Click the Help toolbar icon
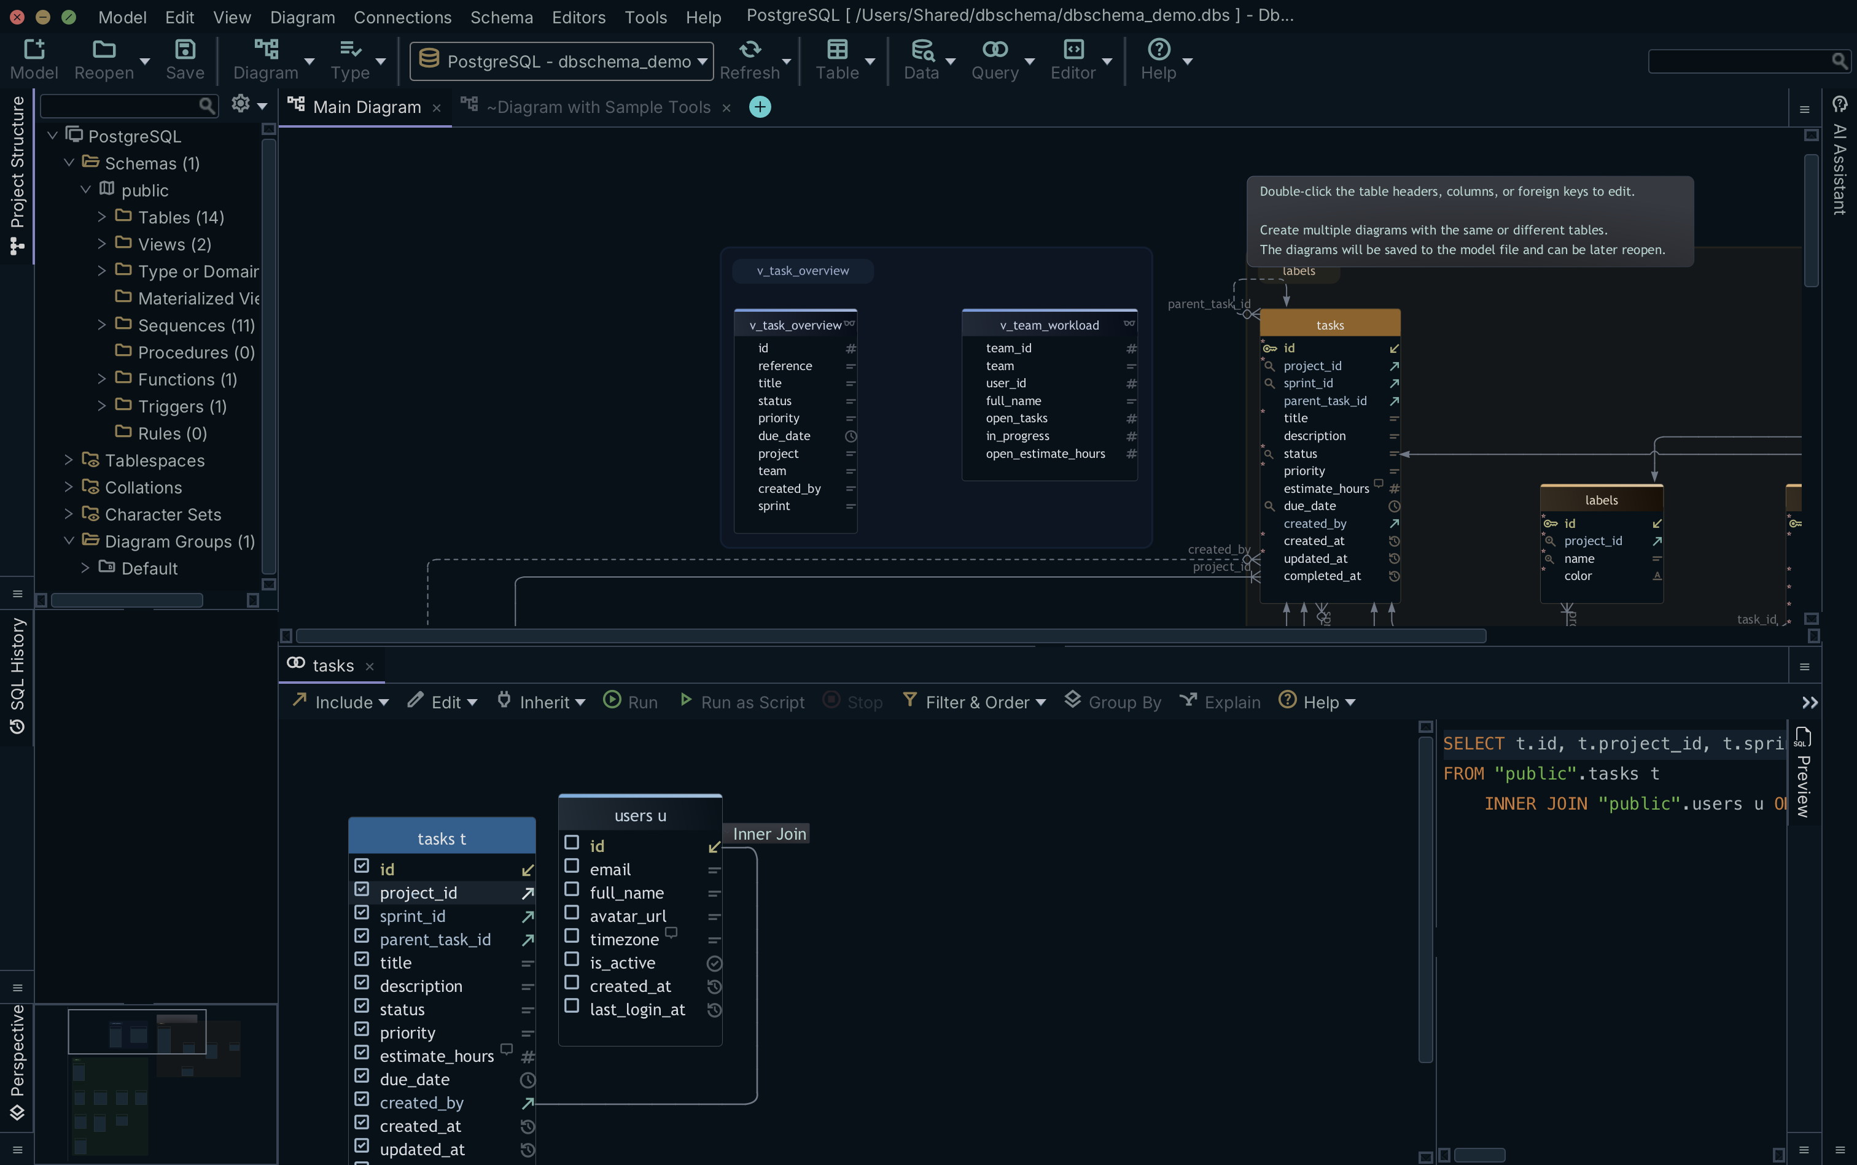The image size is (1857, 1165). coord(1159,49)
